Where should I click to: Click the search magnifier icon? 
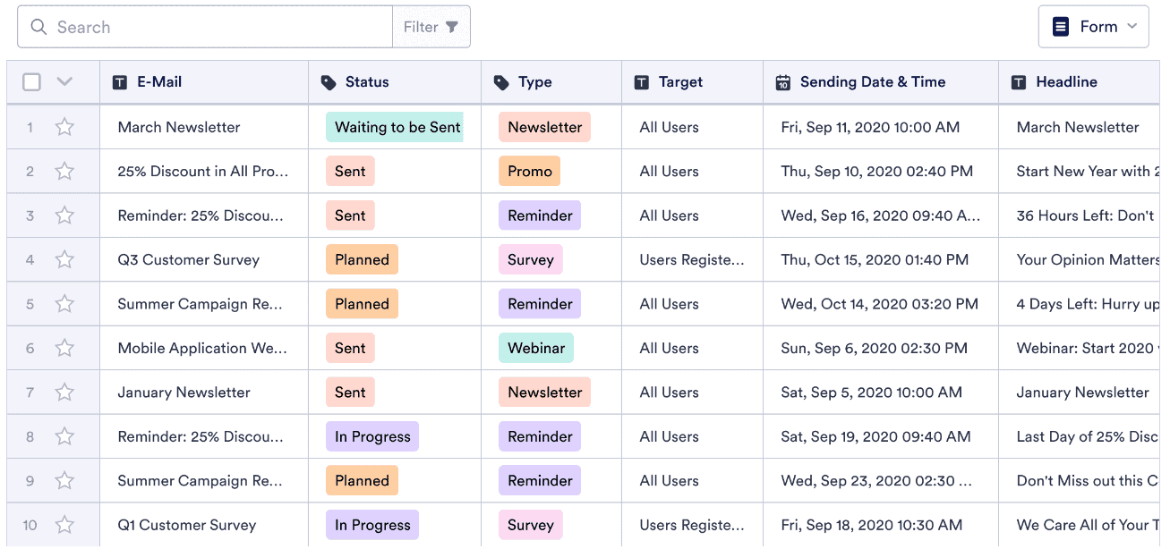pos(38,27)
